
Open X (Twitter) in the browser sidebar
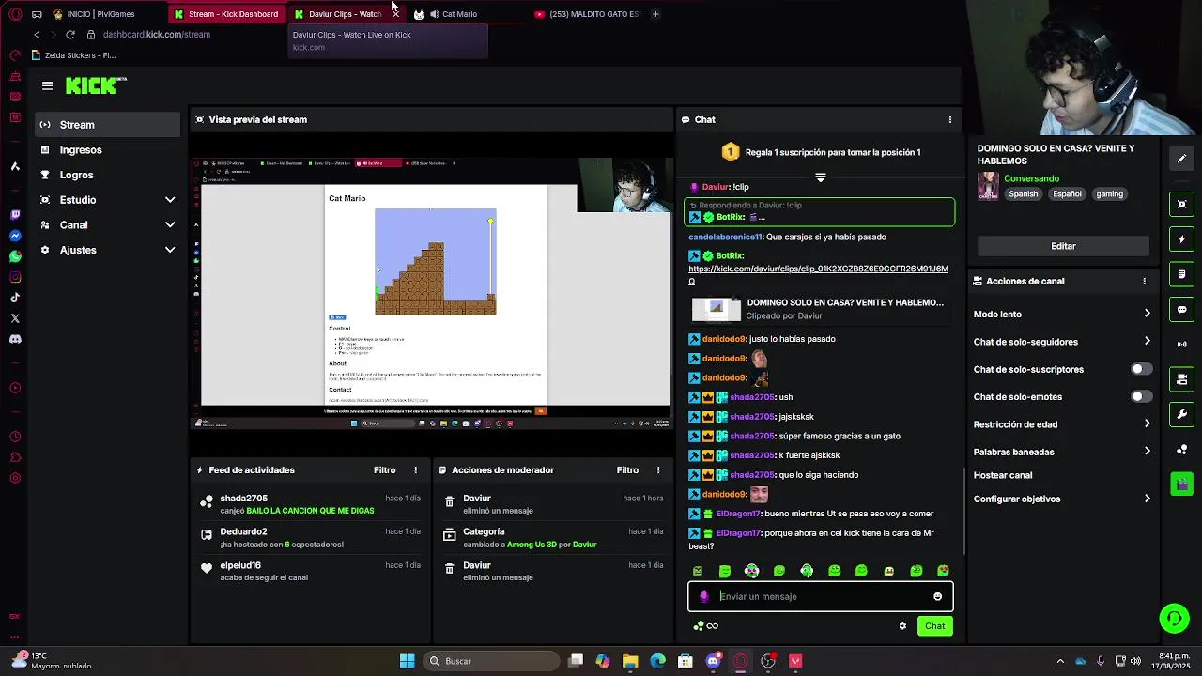[15, 318]
